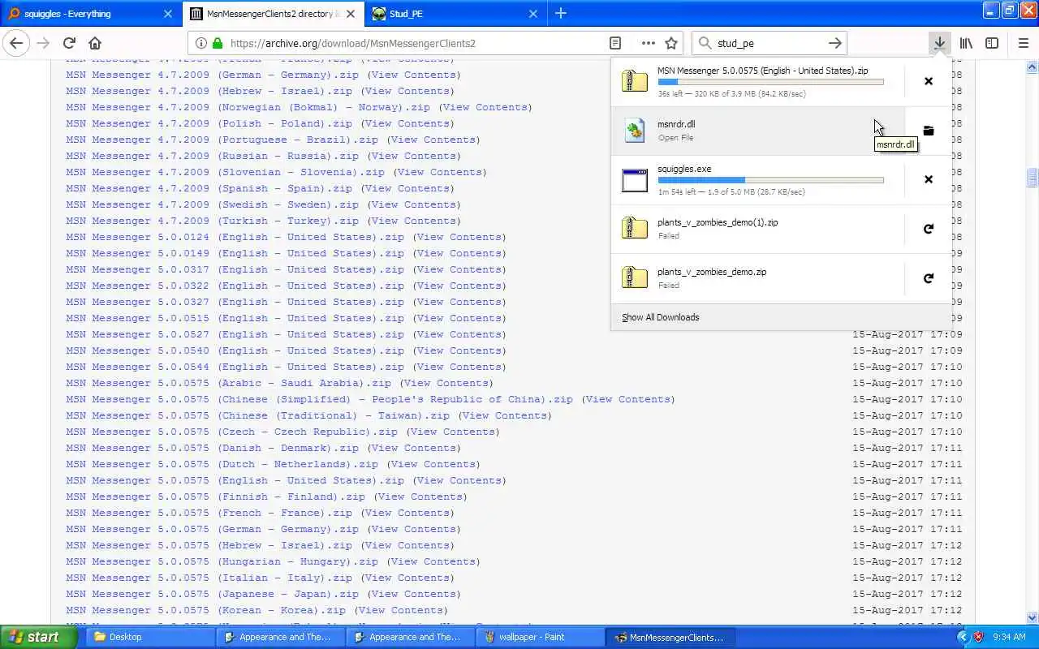Retry the plants_v_zombies_demo(1).zip download
This screenshot has height=649, width=1039.
(929, 229)
